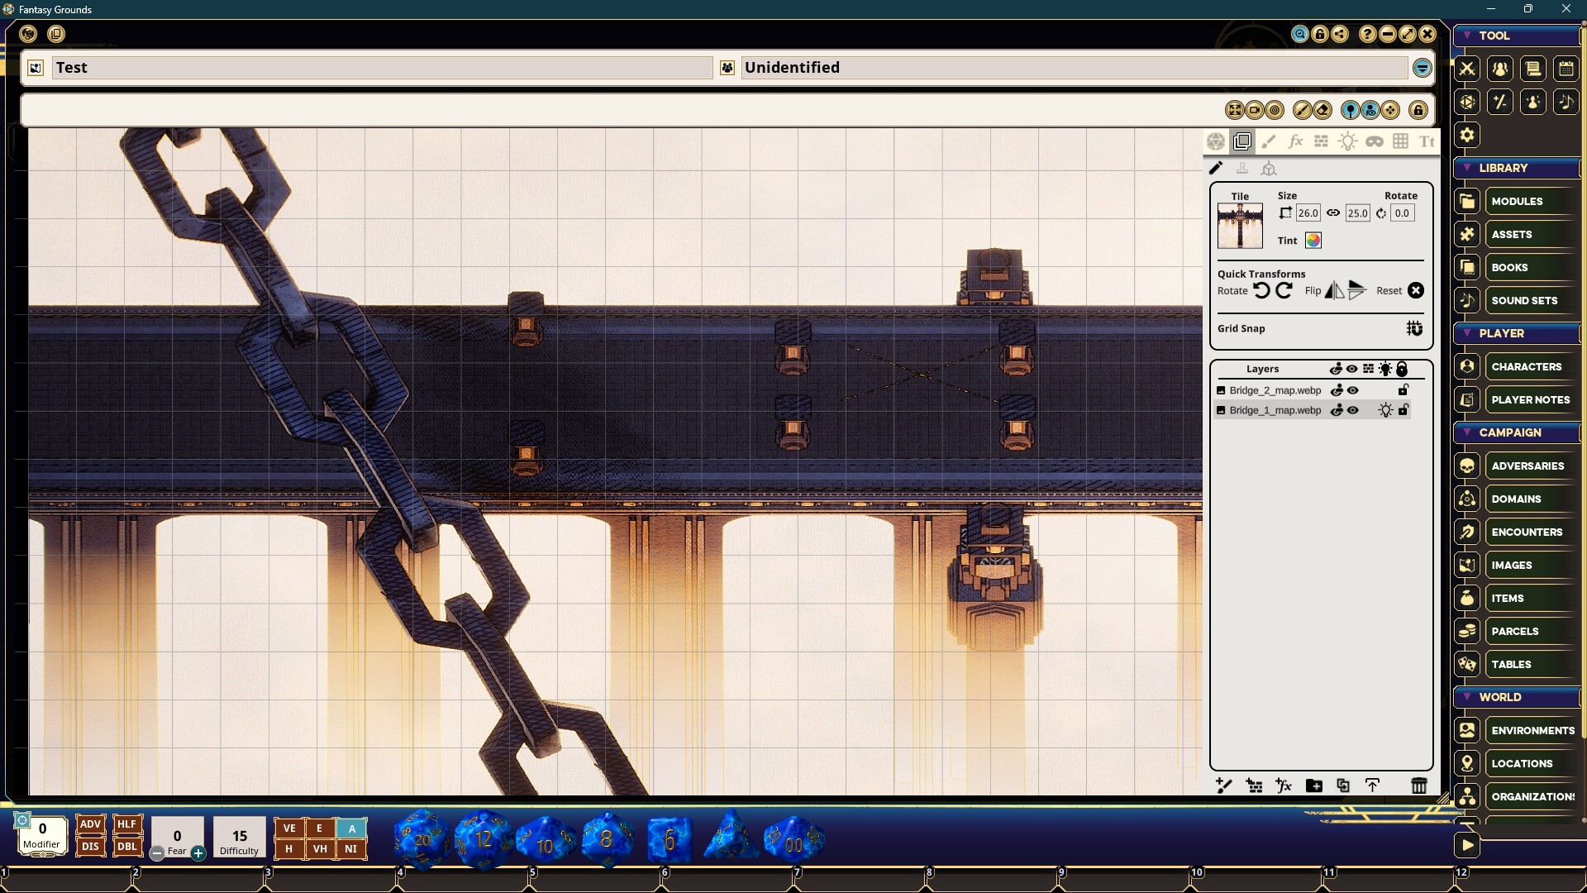The width and height of the screenshot is (1587, 893).
Task: Toggle lock on Bridge_1_map.webp layer
Action: pos(1404,410)
